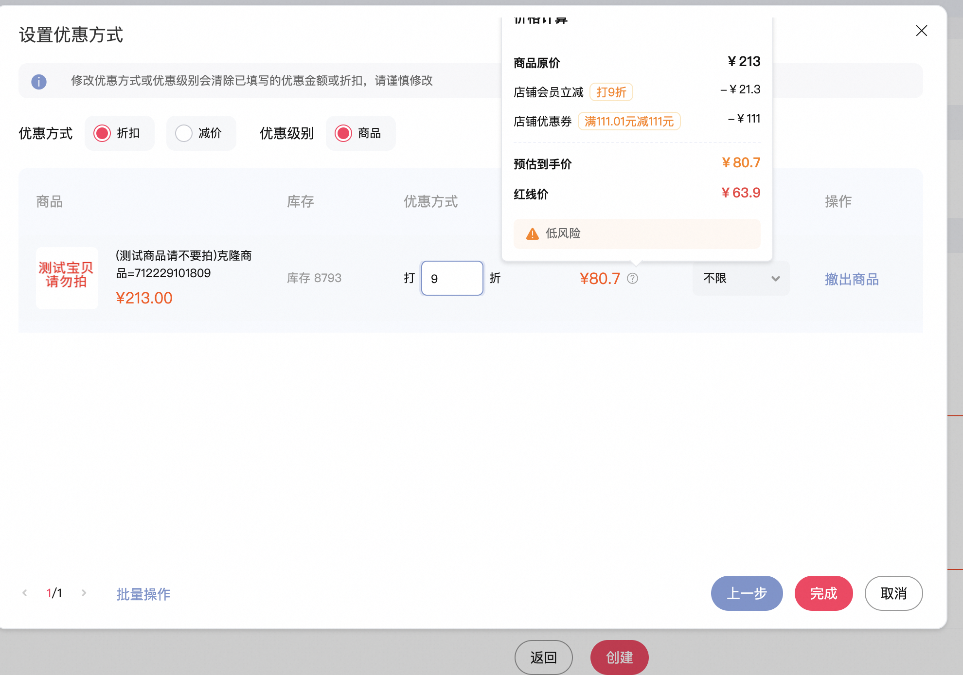
Task: Click the 返回 button behind the dialog
Action: (544, 657)
